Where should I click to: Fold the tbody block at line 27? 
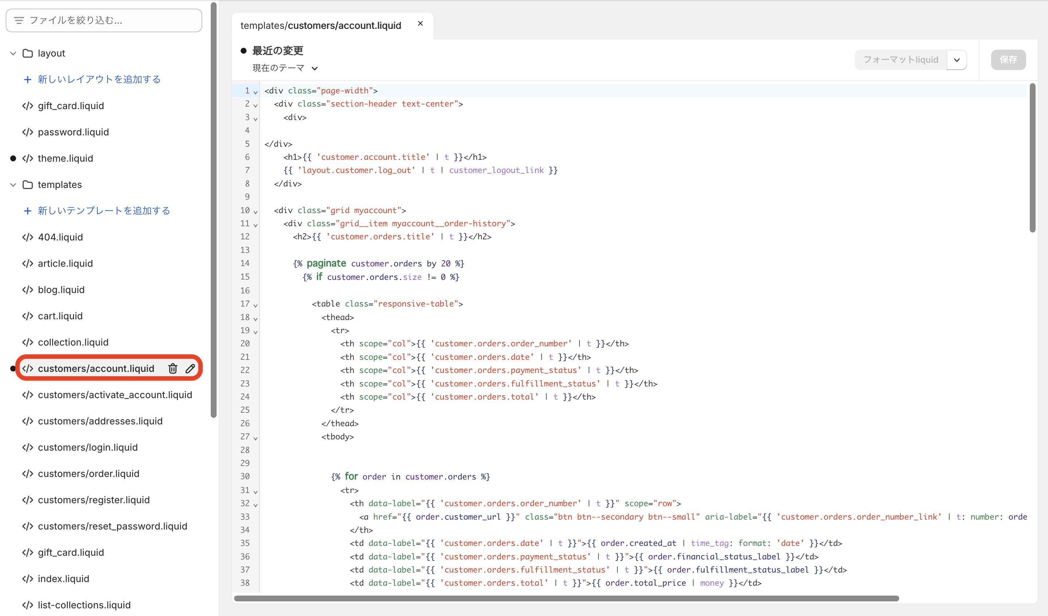point(256,438)
